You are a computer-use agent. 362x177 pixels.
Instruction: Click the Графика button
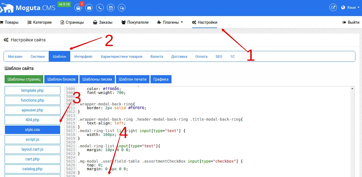coord(161,79)
